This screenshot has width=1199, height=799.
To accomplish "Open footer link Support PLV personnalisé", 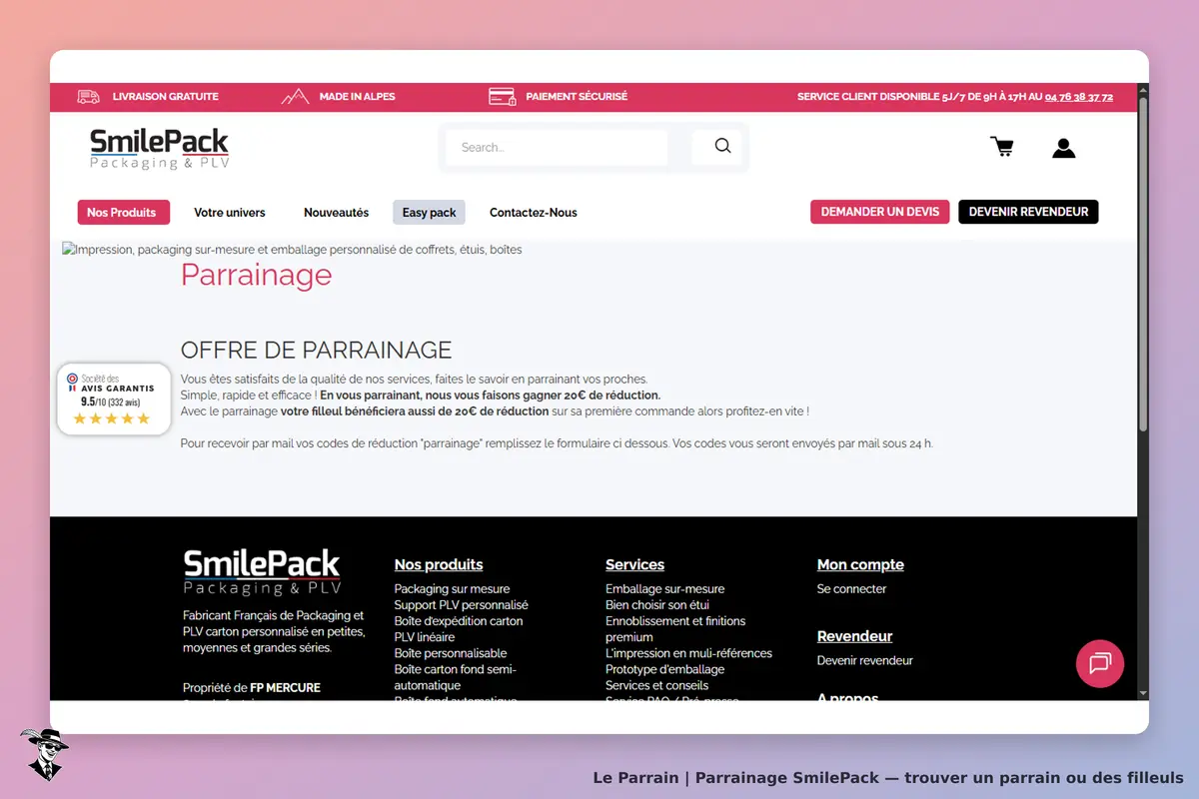I will (461, 605).
